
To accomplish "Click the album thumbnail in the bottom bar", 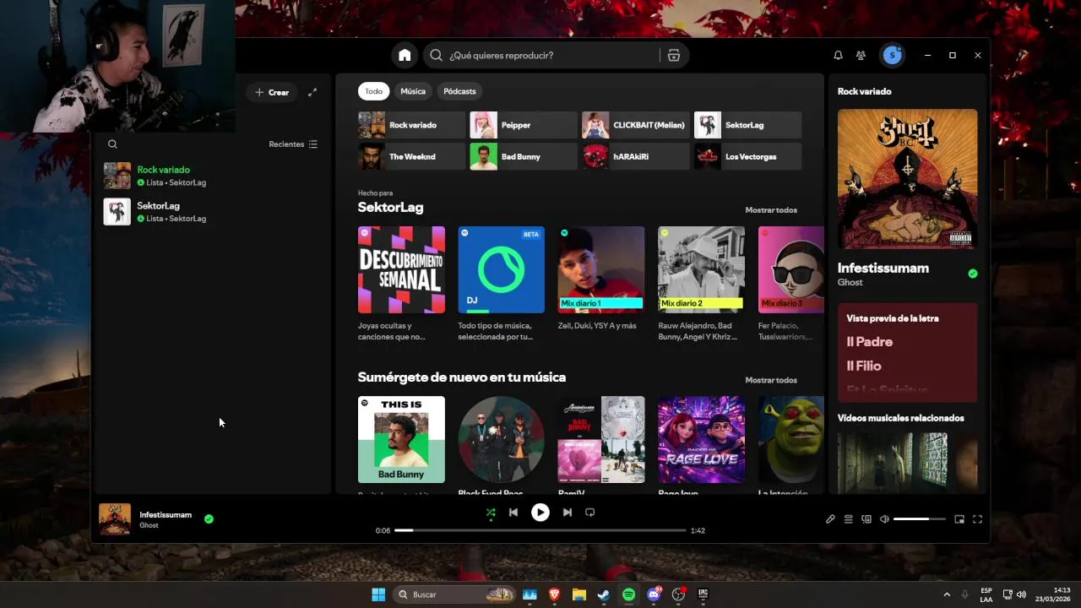I will (x=115, y=519).
